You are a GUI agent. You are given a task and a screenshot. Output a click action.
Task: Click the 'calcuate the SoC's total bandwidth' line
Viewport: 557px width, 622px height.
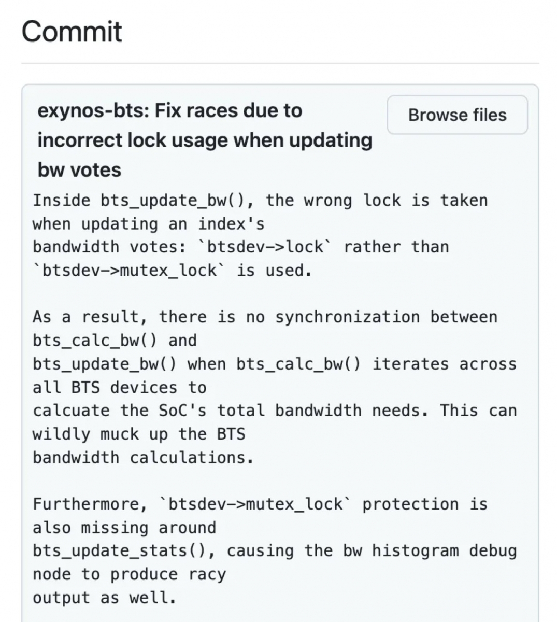(275, 411)
